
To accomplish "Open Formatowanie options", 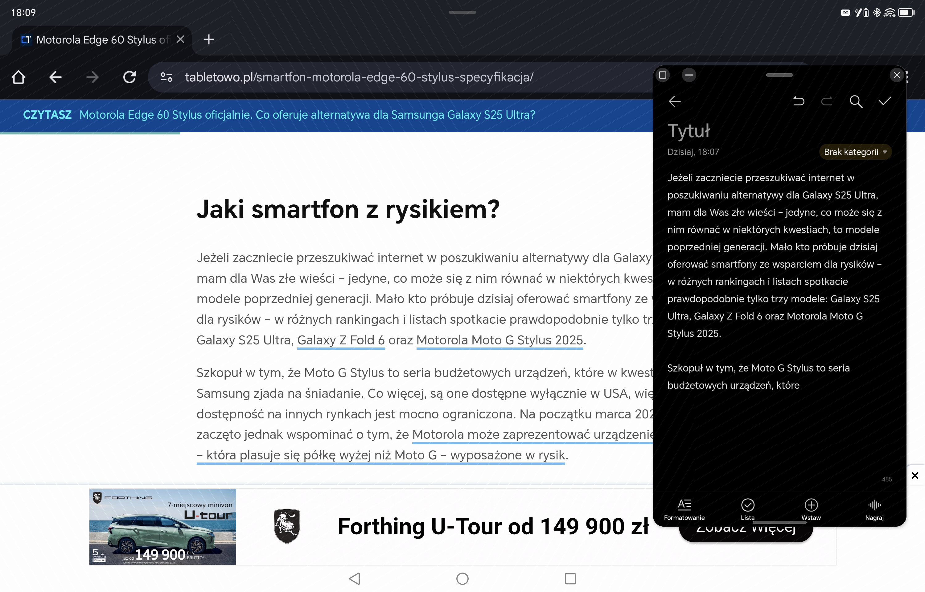I will [x=684, y=509].
